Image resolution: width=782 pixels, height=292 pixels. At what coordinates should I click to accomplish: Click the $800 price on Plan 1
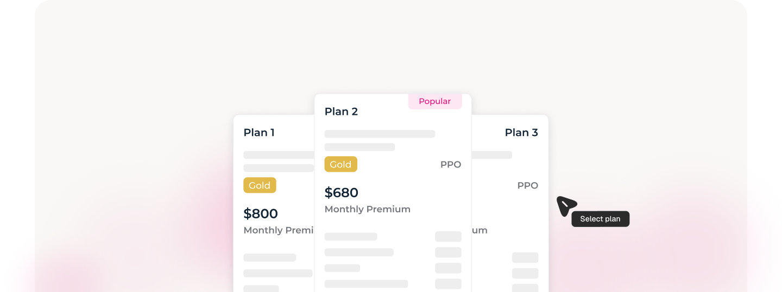(261, 213)
